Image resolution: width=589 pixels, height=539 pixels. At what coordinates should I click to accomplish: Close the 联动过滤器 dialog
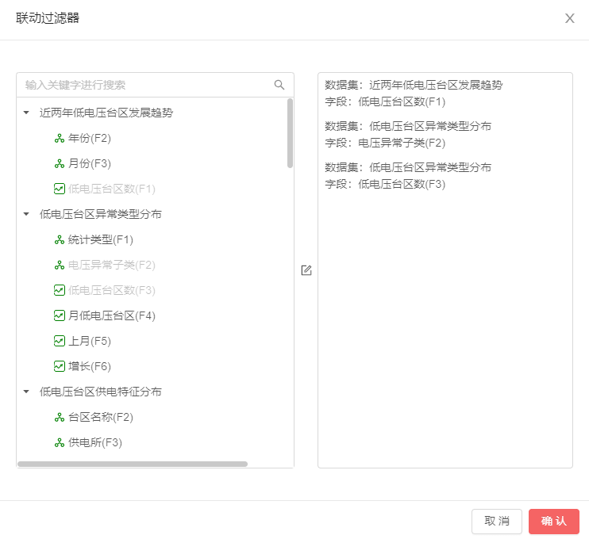click(569, 18)
